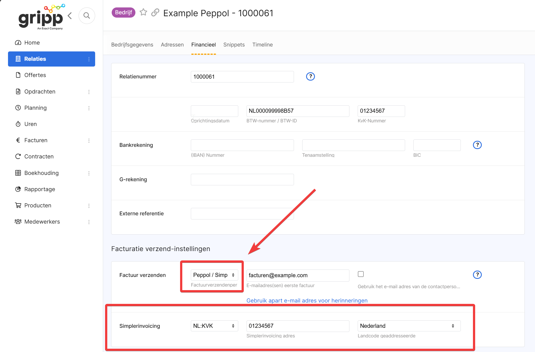Open the Peppol / Simp send method dropdown

coord(214,275)
